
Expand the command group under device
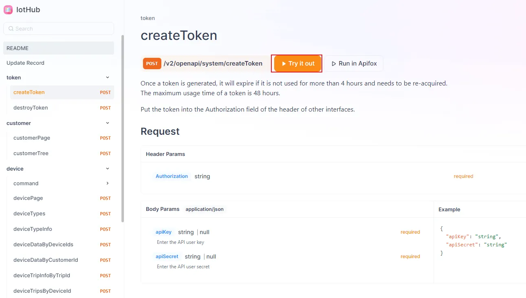[107, 183]
